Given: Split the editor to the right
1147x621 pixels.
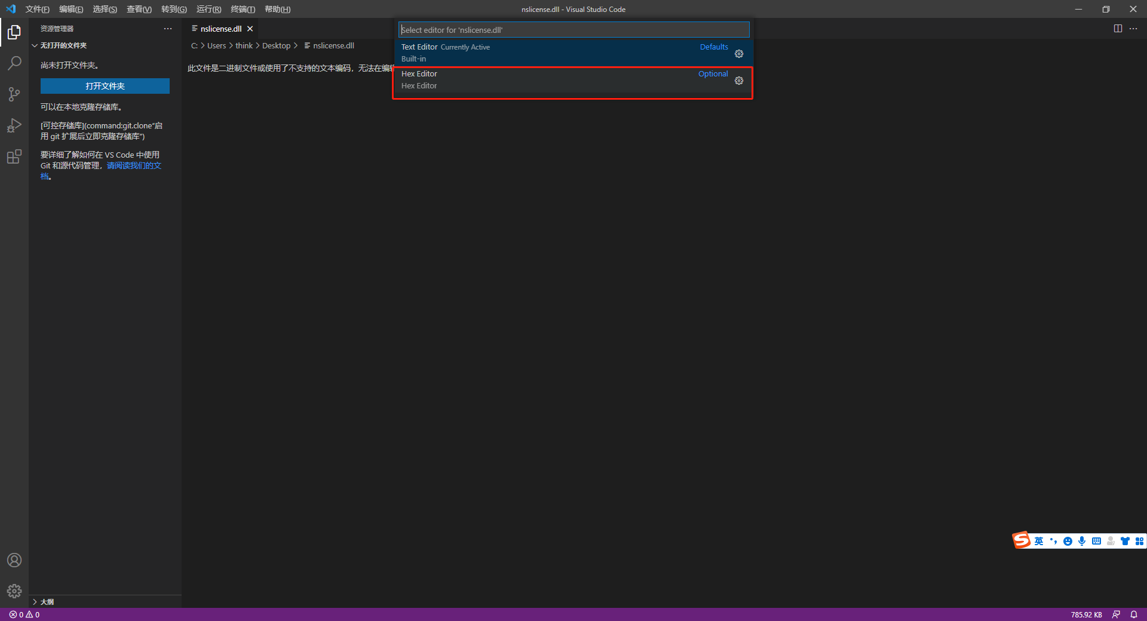Looking at the screenshot, I should tap(1118, 29).
